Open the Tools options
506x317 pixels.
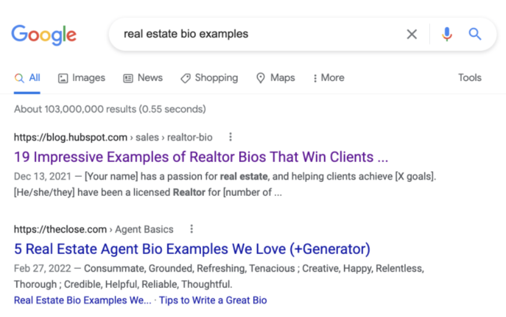469,78
